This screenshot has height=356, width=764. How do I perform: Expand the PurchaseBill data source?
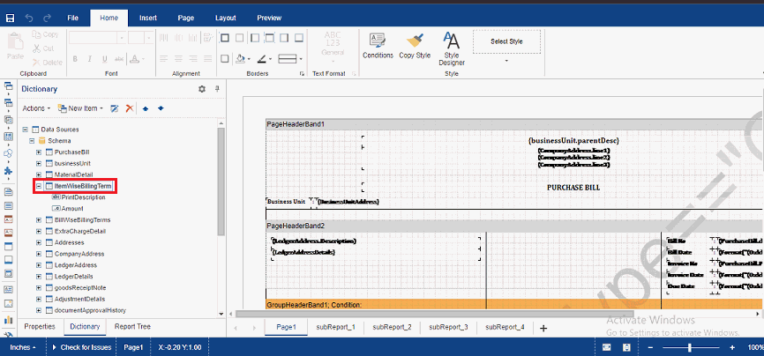pos(39,152)
